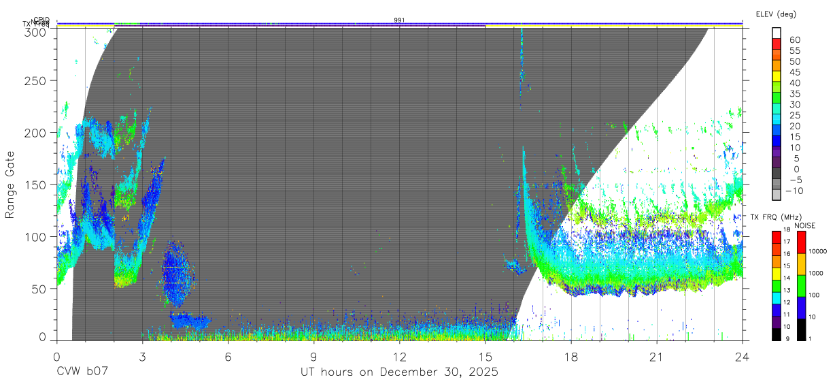835x386 pixels.
Task: Click the TX FRQ colorbar label '17'
Action: (787, 242)
